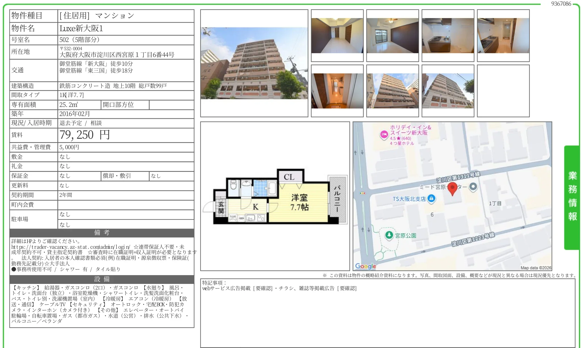Click the 宮原公園 green park marker
Screen dimensions: 584x348
pyautogui.click(x=389, y=235)
